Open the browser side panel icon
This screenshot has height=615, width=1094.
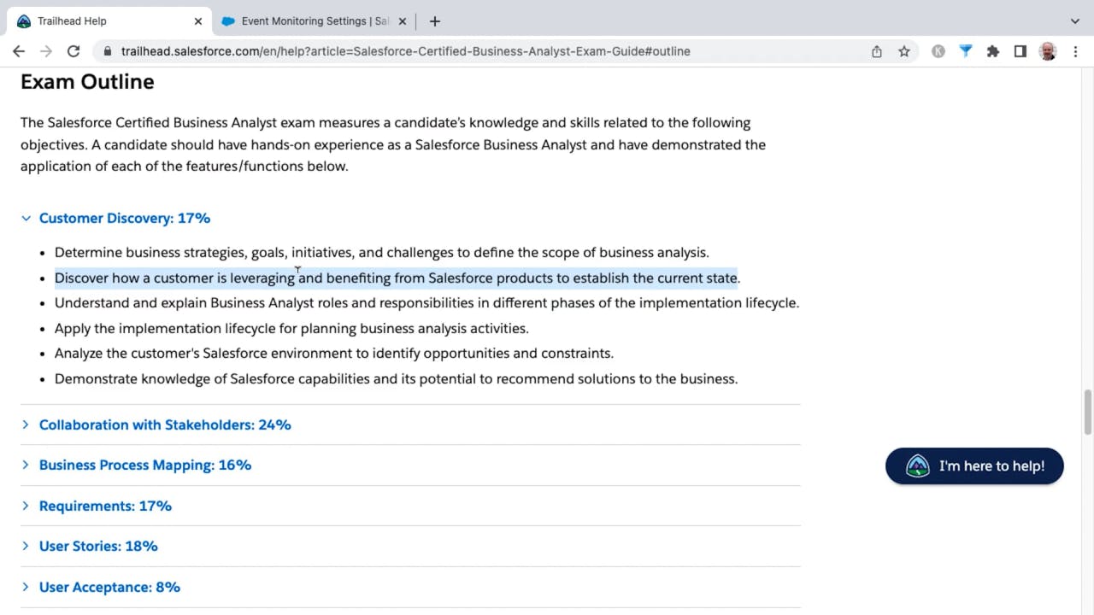pos(1020,51)
